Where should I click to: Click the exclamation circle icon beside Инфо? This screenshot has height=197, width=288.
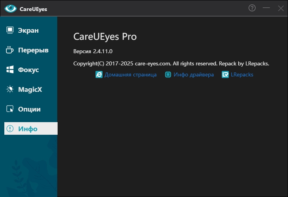tap(10, 129)
